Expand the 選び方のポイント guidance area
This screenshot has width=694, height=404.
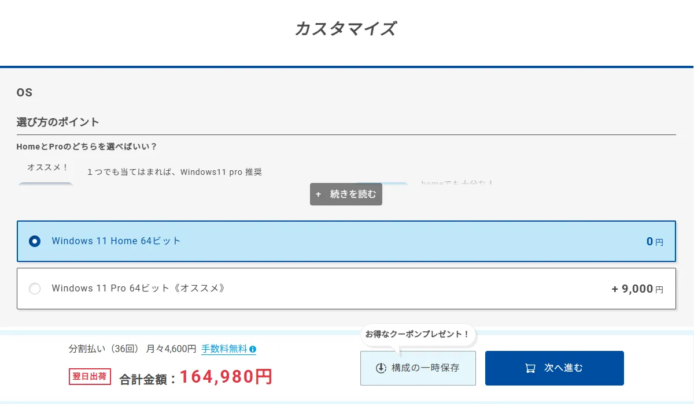pyautogui.click(x=57, y=122)
